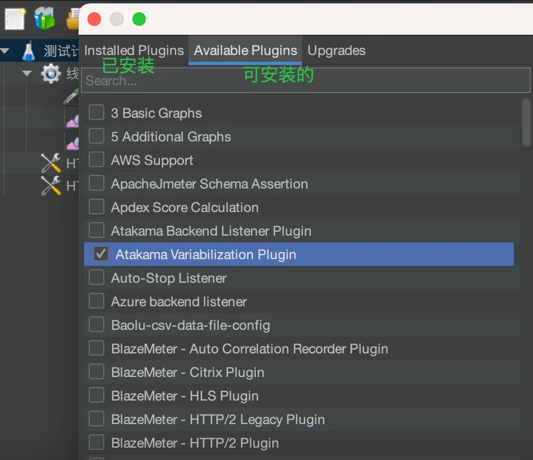
Task: Enable the 3 Basic Graphs checkbox
Action: (97, 113)
